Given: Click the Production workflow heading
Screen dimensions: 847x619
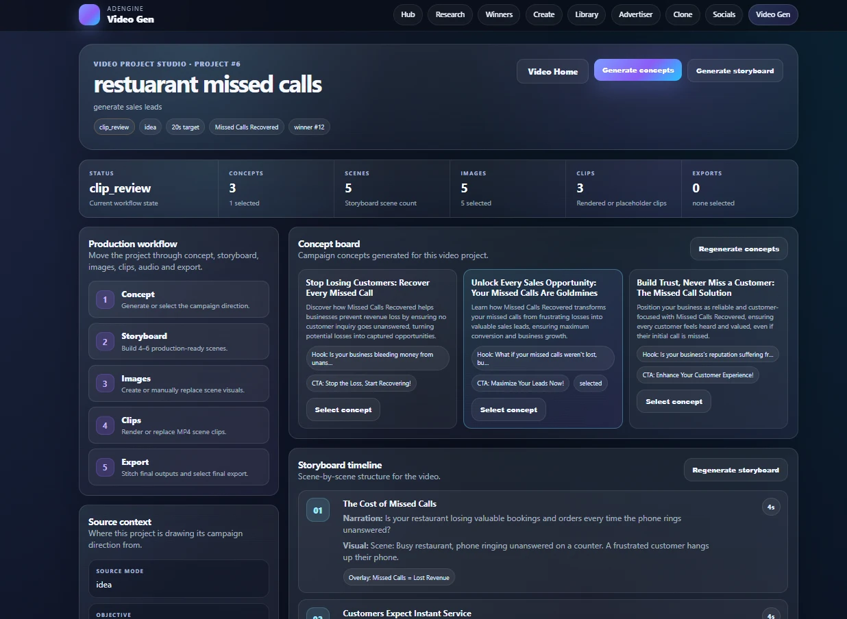Looking at the screenshot, I should tap(133, 244).
